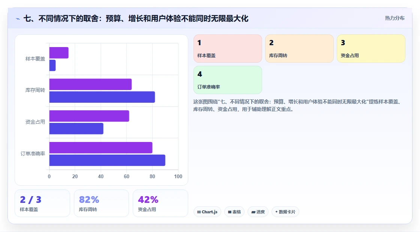Click the 进度 tag icon
The image size is (420, 232).
pyautogui.click(x=253, y=212)
